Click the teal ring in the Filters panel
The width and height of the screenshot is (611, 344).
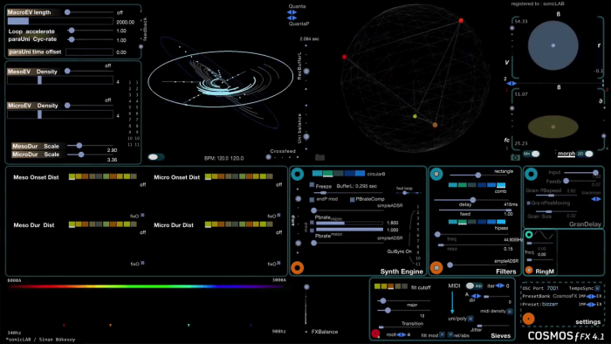coord(436,174)
